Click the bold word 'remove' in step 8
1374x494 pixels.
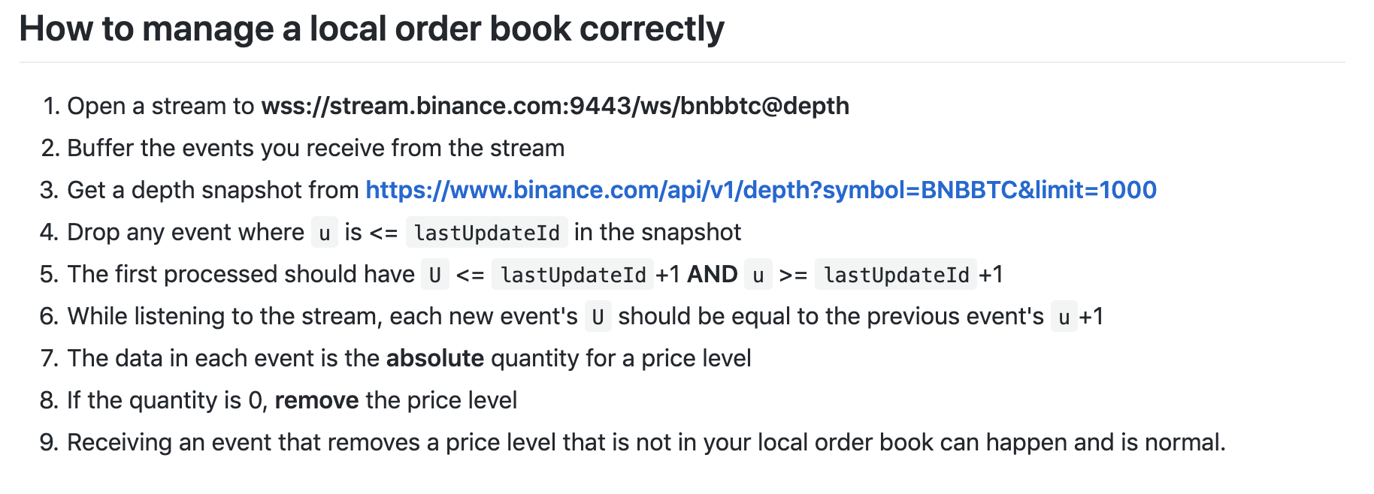coord(317,400)
